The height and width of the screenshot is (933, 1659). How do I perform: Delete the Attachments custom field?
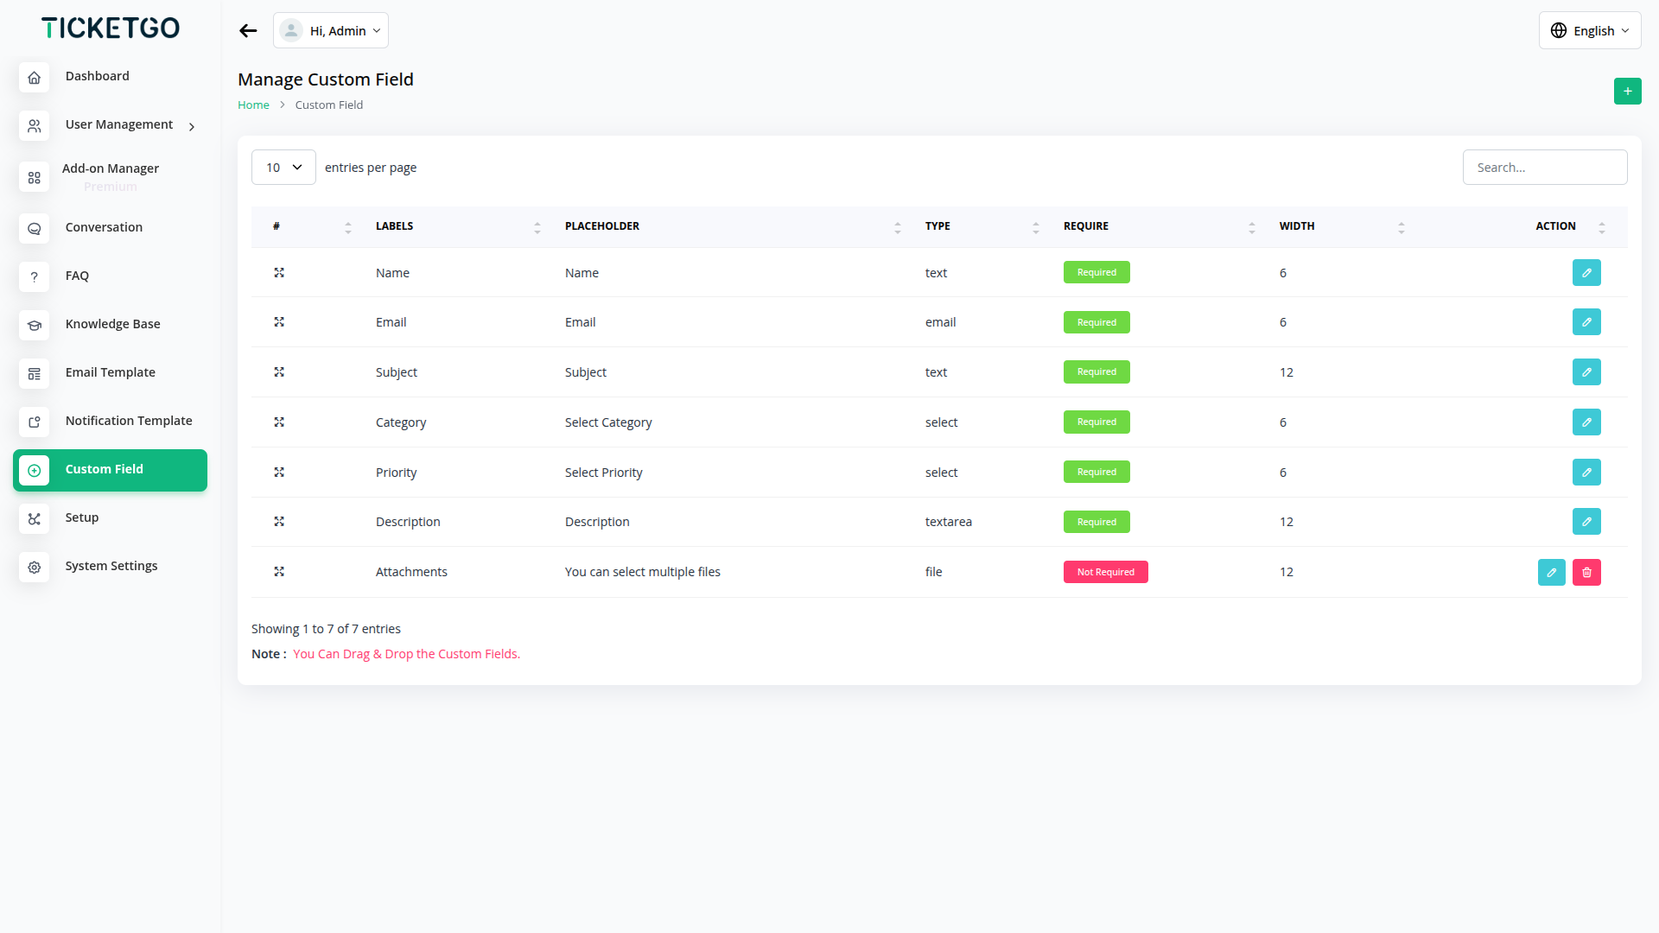pyautogui.click(x=1586, y=572)
